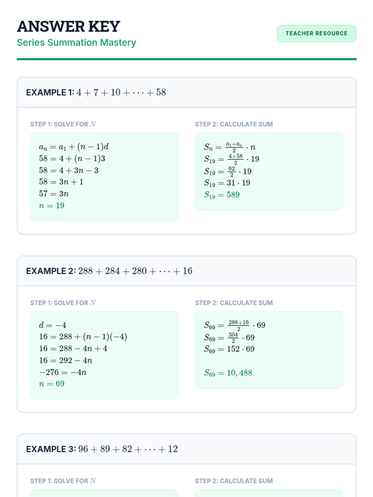Click the S69 = 152 · 69 line
Screen dimensions: 373x497
(229, 349)
